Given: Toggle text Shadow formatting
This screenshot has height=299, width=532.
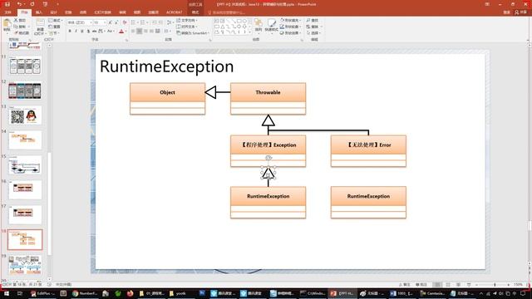Looking at the screenshot, I should point(88,32).
